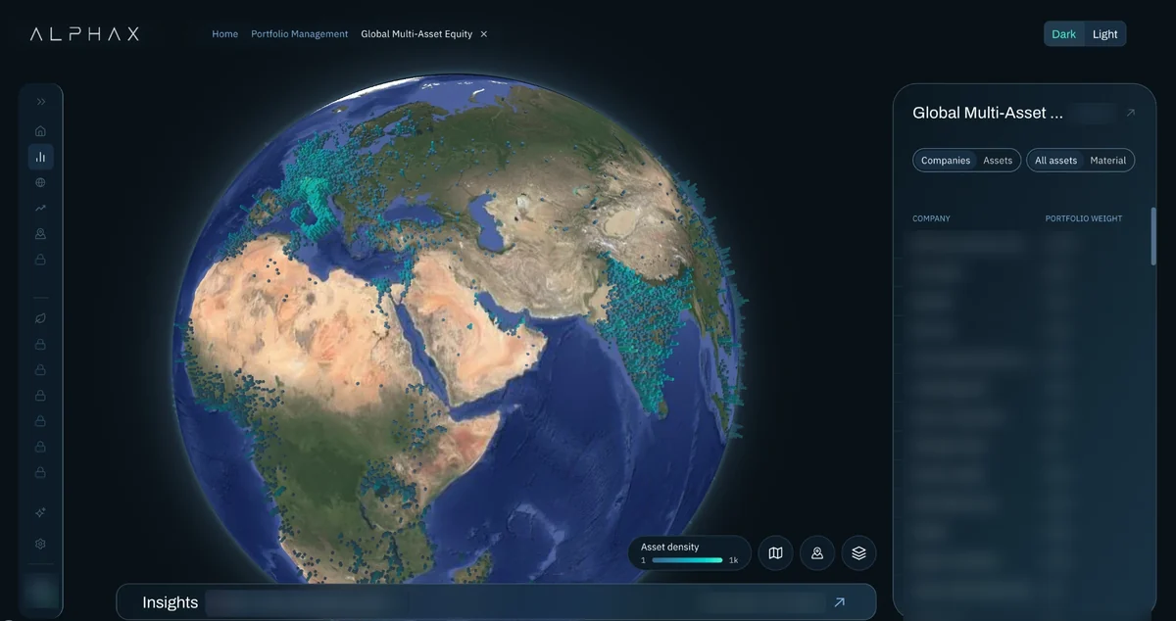The width and height of the screenshot is (1176, 621).
Task: Click the Global Multi-Asset panel title
Action: click(x=988, y=113)
